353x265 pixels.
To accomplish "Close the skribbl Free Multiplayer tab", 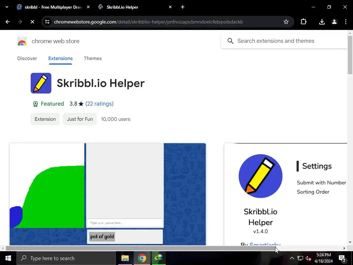I will click(x=88, y=7).
